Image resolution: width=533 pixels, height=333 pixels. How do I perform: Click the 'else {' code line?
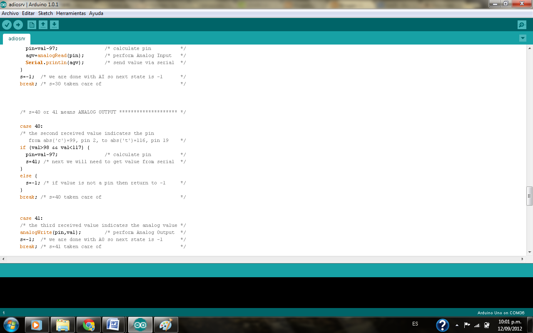click(x=29, y=176)
